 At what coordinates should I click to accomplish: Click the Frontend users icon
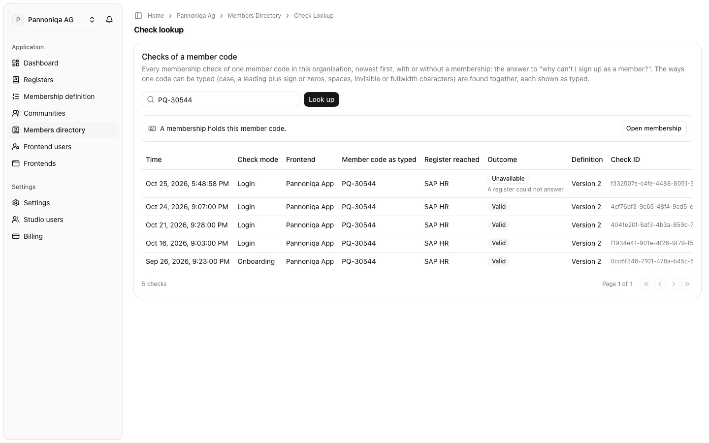pos(16,147)
